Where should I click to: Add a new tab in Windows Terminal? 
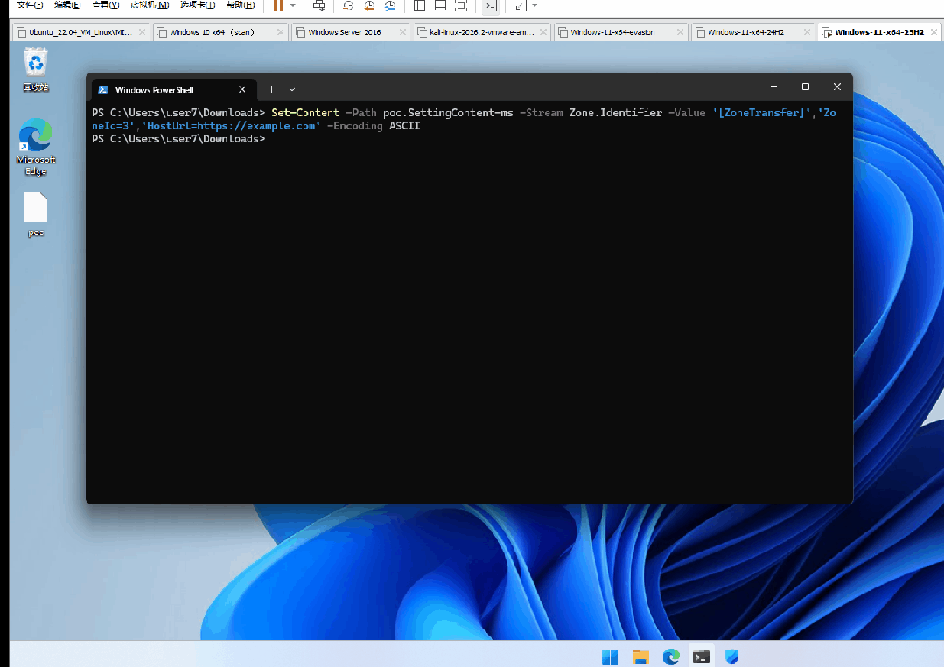[271, 90]
